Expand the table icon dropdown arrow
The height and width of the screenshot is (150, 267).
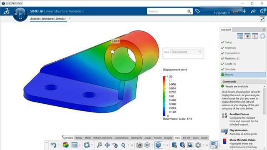click(80, 145)
